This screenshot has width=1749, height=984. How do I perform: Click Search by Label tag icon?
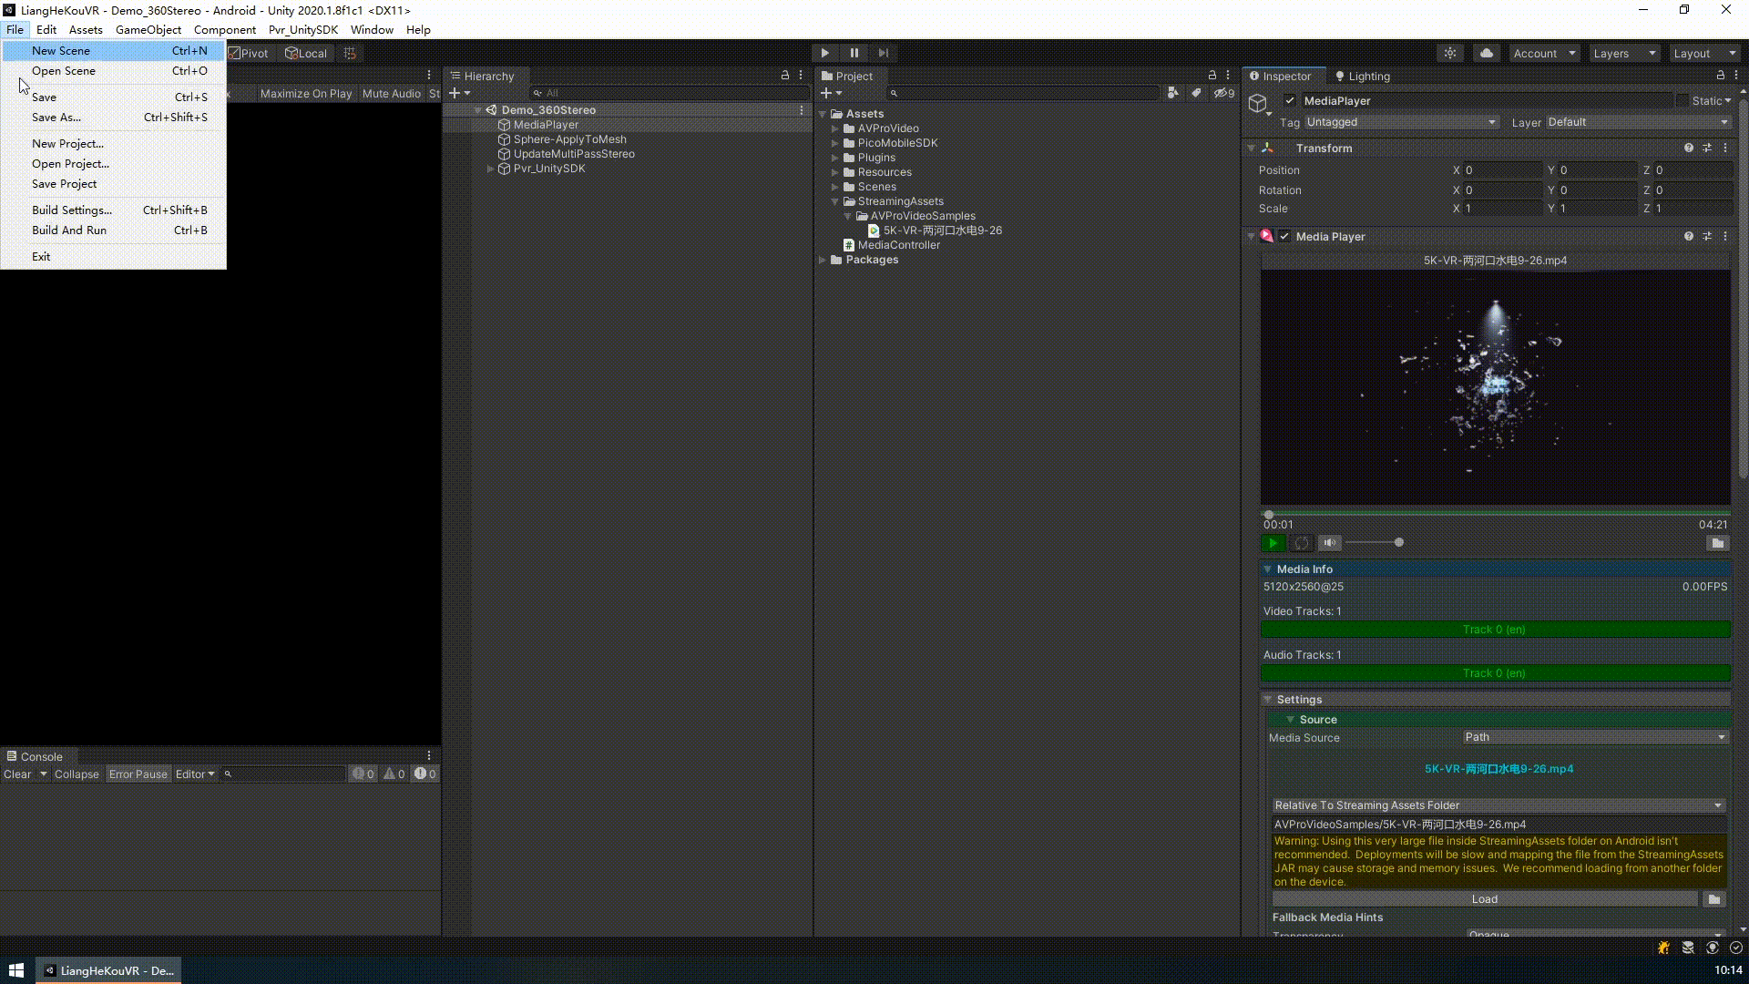pyautogui.click(x=1196, y=93)
